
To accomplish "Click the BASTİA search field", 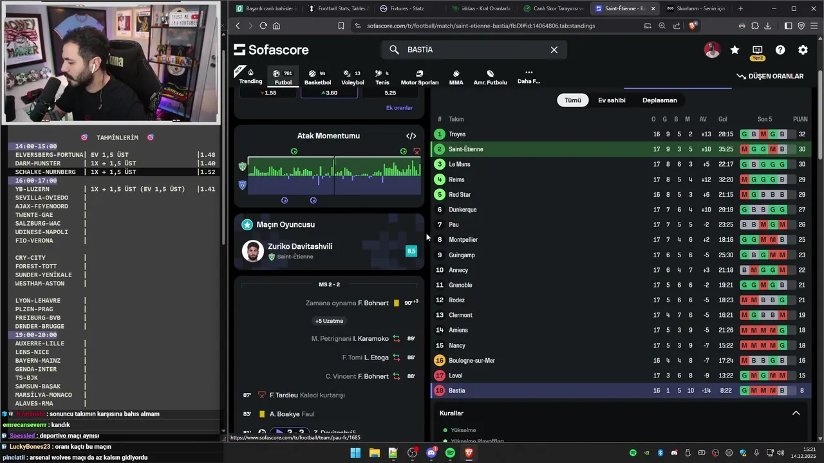I will (474, 50).
